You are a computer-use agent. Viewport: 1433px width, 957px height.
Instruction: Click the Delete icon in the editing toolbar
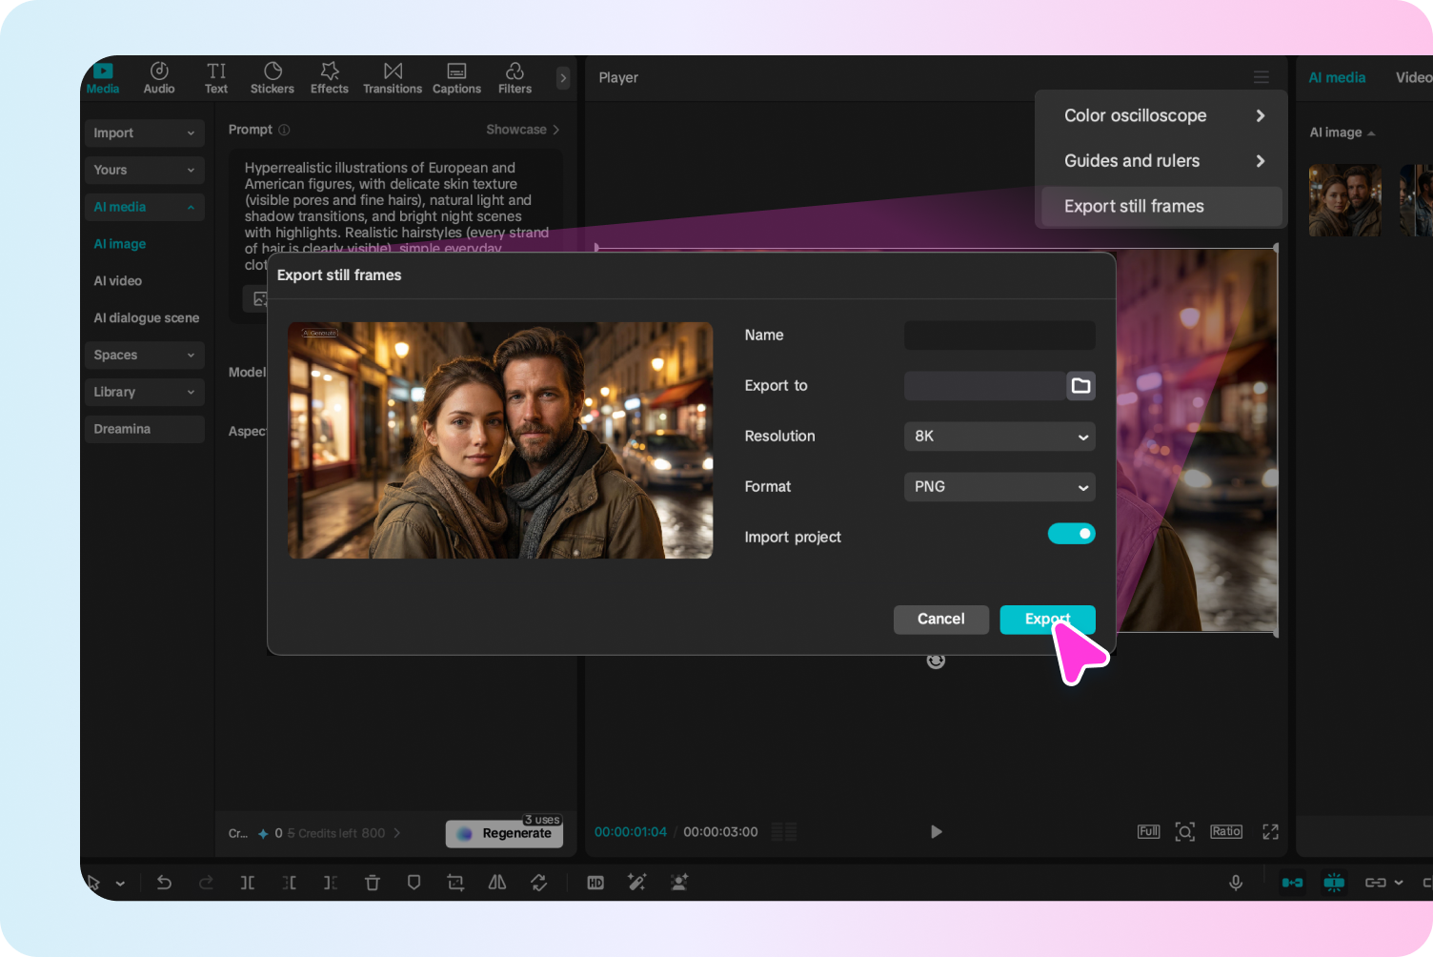(x=372, y=882)
